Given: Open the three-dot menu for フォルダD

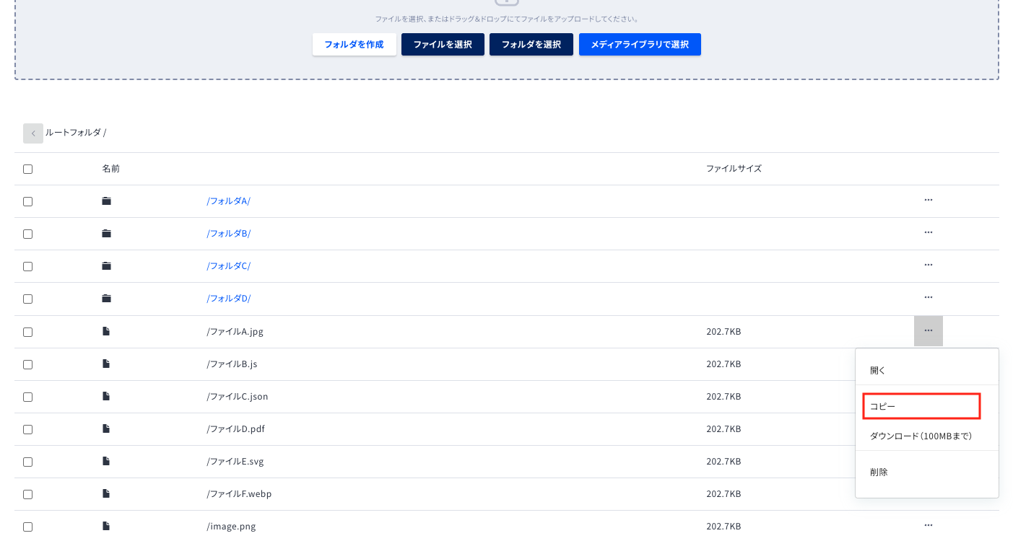Looking at the screenshot, I should pyautogui.click(x=929, y=297).
